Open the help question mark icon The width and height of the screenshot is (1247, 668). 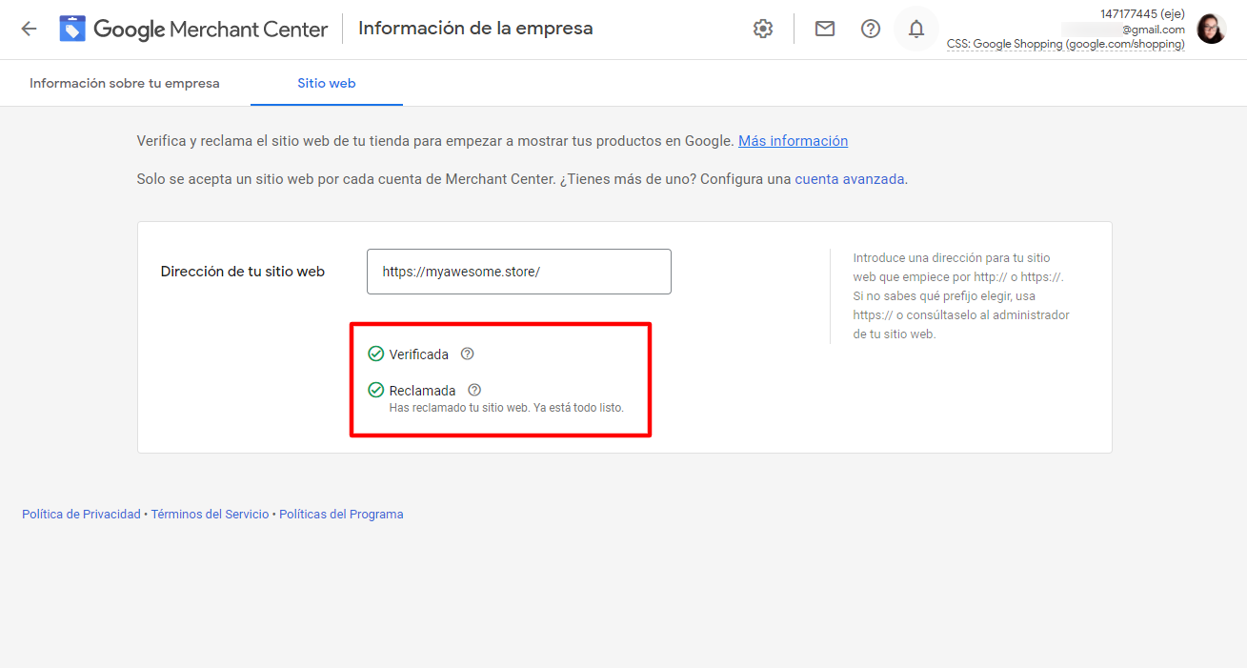click(x=871, y=29)
